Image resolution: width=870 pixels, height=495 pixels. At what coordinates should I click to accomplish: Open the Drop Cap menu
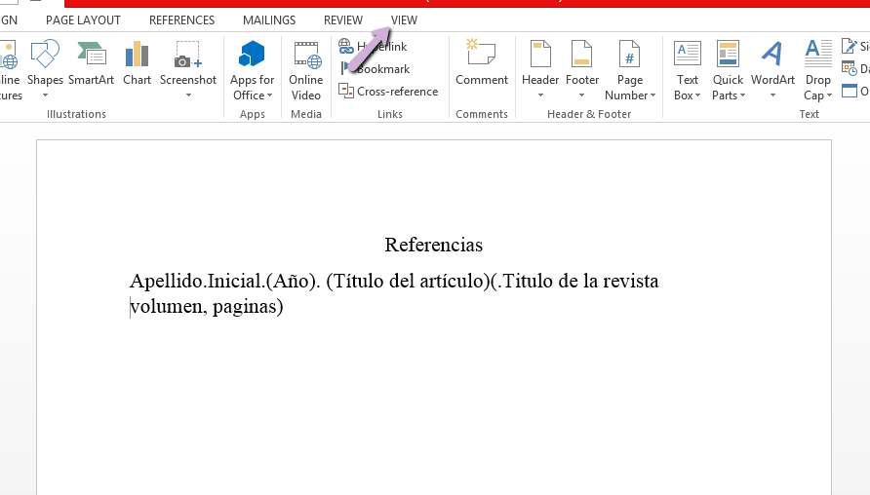pyautogui.click(x=817, y=95)
